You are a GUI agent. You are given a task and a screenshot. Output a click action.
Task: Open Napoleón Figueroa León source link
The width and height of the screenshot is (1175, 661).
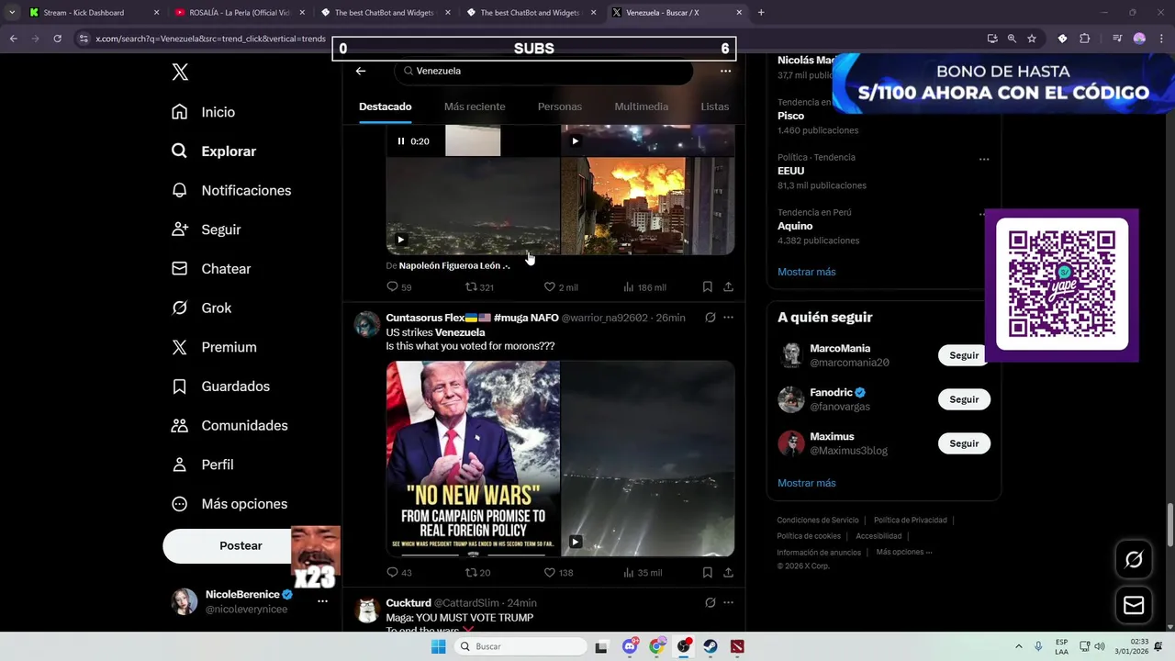pyautogui.click(x=454, y=265)
